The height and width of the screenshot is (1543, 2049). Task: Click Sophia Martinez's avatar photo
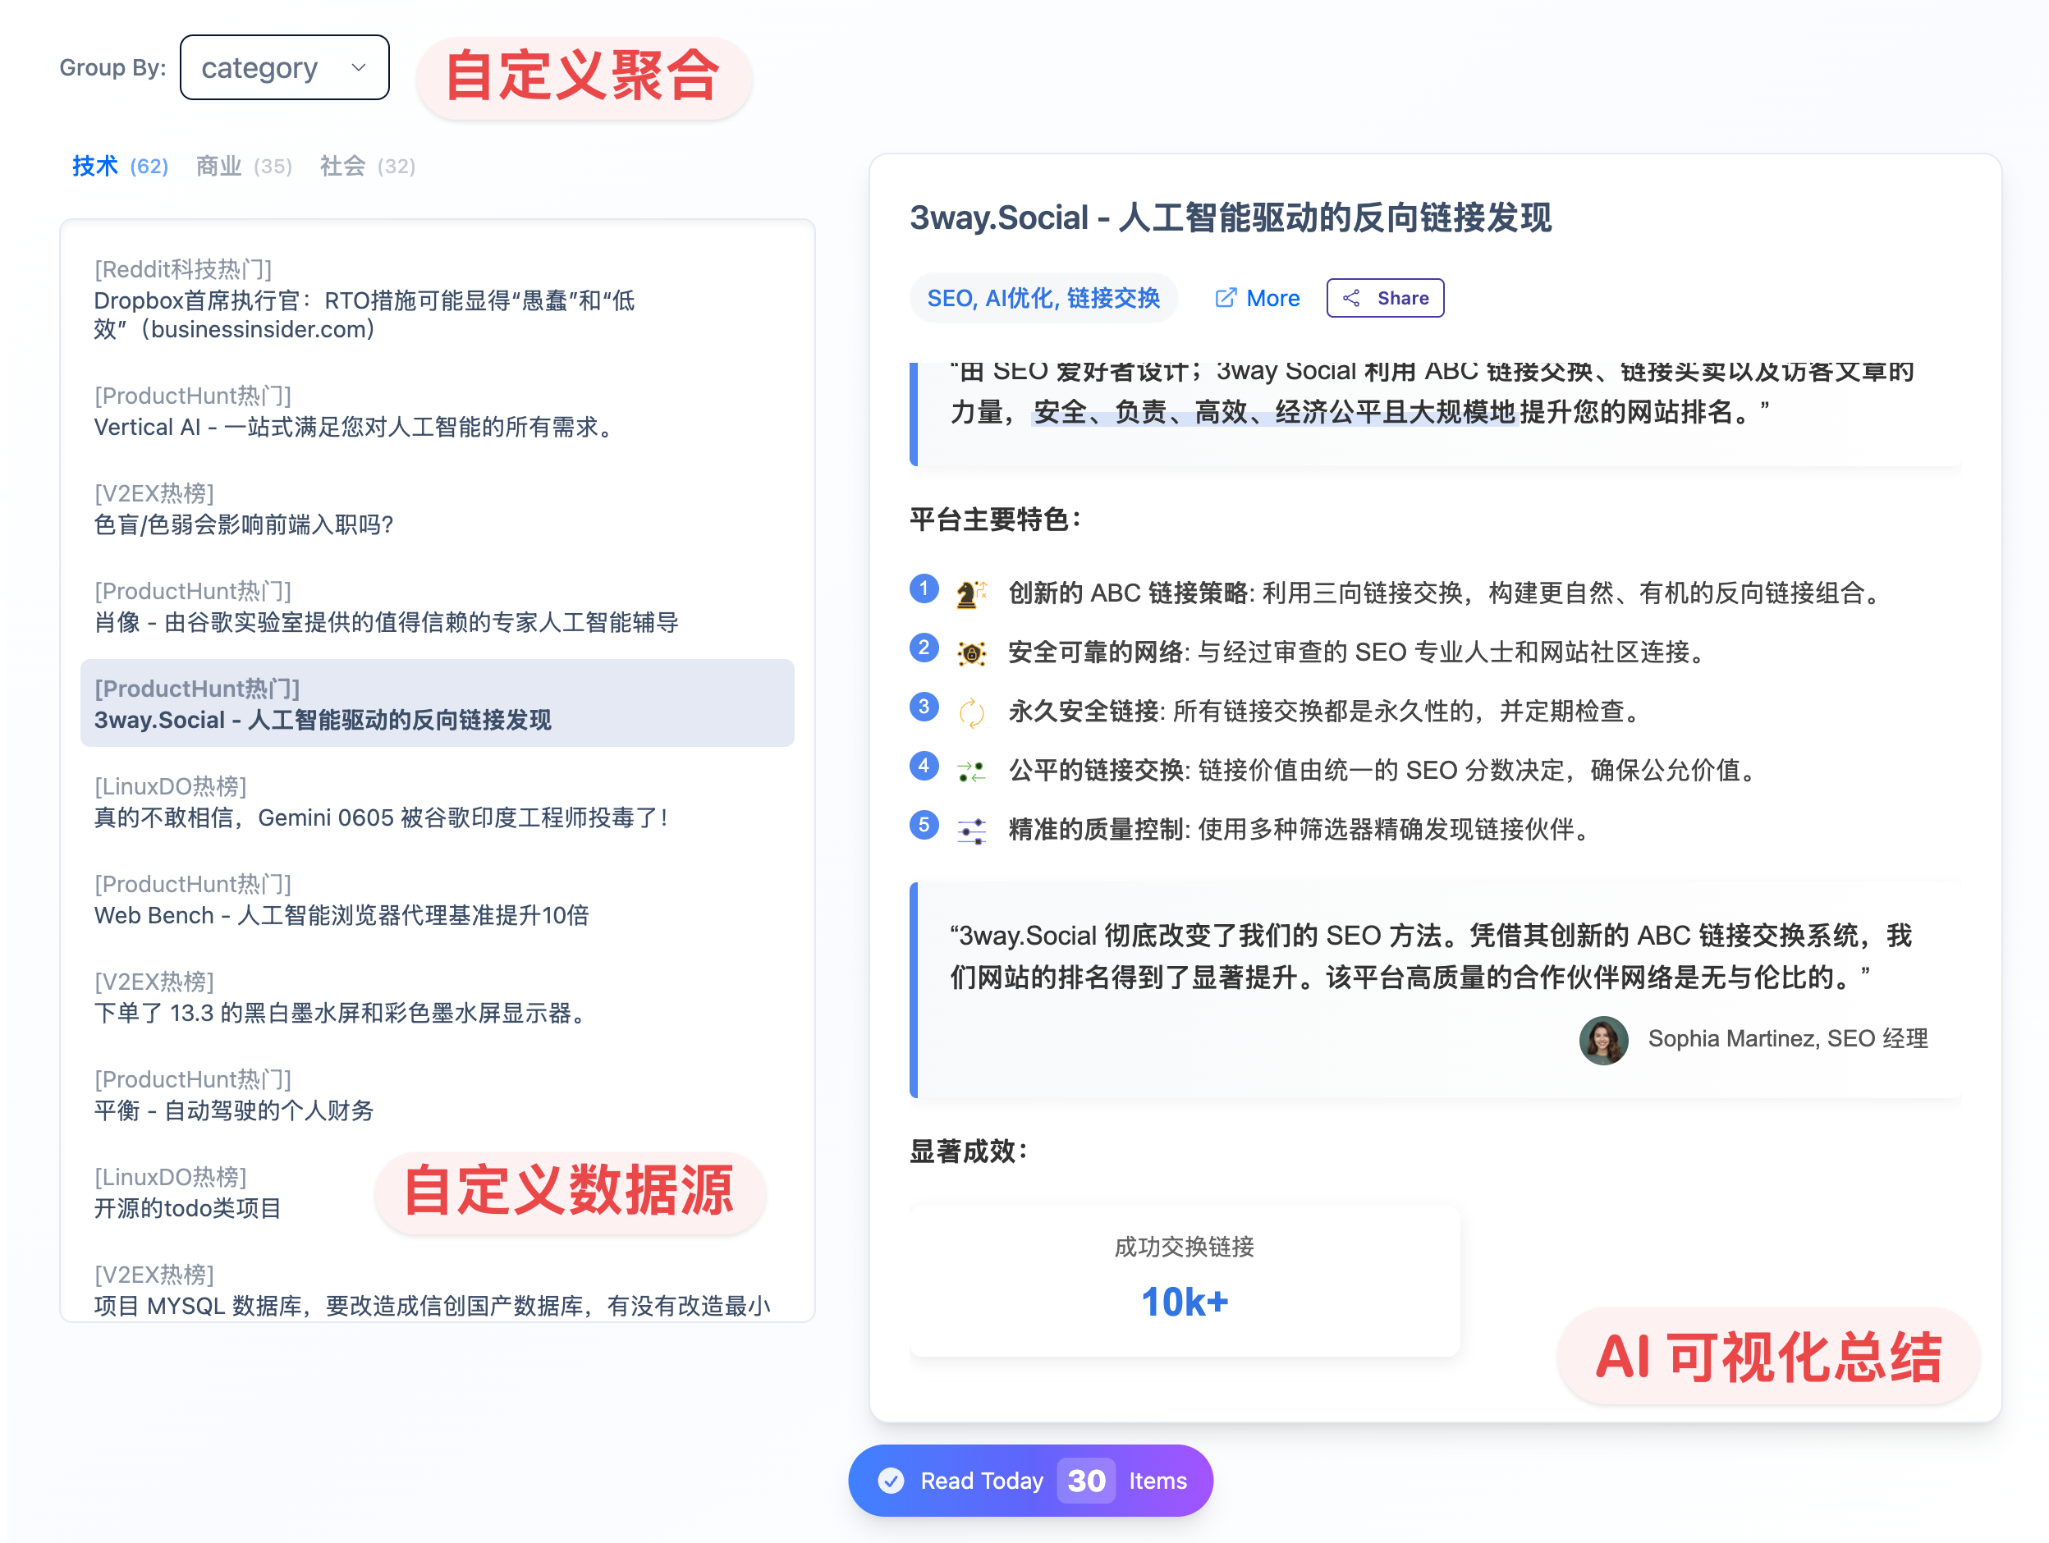tap(1603, 1039)
